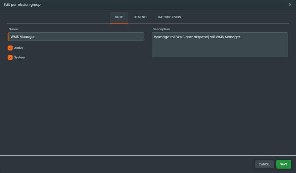Switch to the Basic tab
Screen dimensions: 296x173
pyautogui.click(x=119, y=17)
